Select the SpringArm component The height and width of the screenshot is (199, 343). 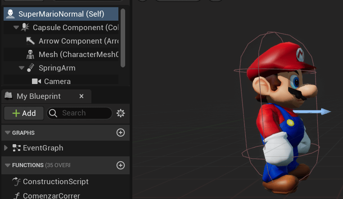click(x=61, y=68)
